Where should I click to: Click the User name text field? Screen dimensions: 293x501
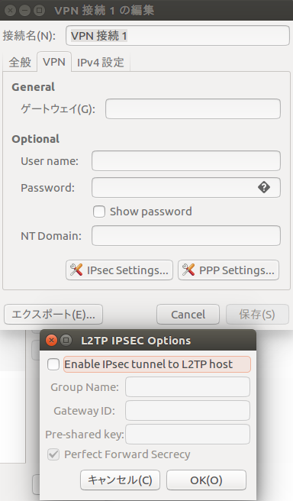coord(186,160)
